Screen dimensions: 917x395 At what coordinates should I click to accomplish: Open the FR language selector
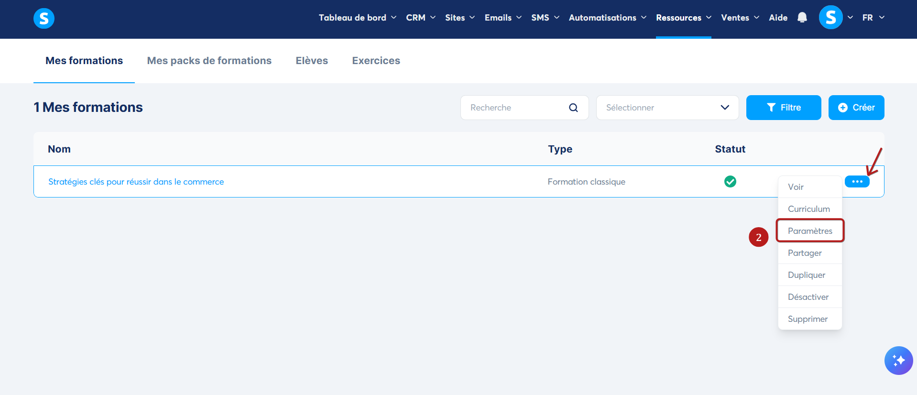point(873,18)
